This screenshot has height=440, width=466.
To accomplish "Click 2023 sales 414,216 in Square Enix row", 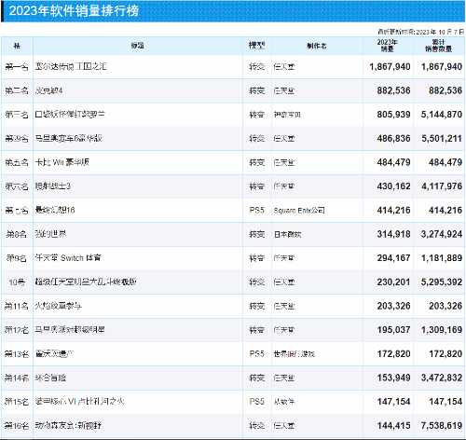I will tap(393, 211).
